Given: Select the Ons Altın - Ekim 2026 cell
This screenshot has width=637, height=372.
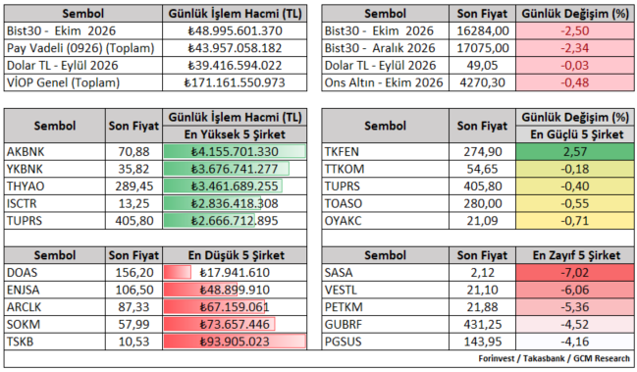Looking at the screenshot, I should (386, 82).
